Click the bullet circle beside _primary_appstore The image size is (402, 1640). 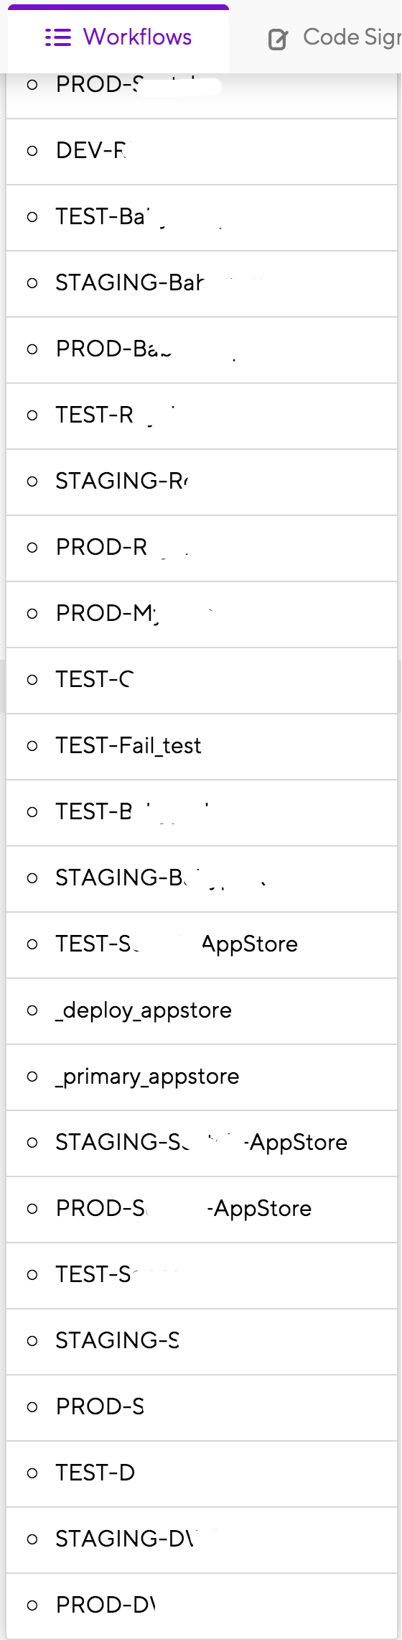(x=32, y=1077)
